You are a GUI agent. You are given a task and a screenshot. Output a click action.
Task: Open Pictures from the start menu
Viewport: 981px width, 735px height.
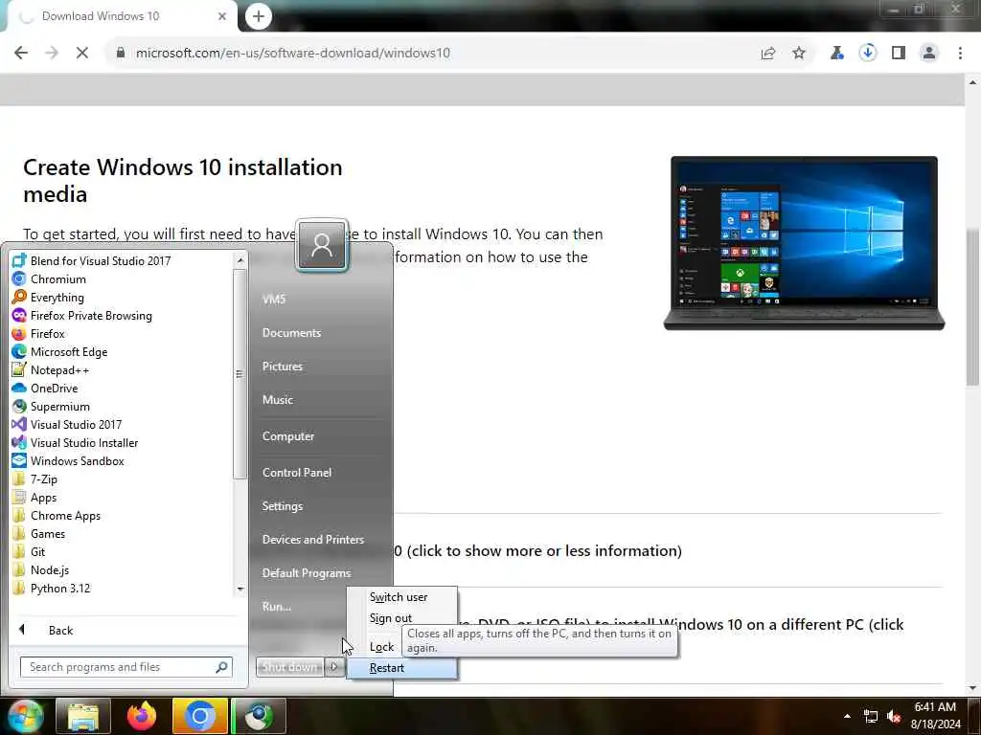(x=283, y=367)
